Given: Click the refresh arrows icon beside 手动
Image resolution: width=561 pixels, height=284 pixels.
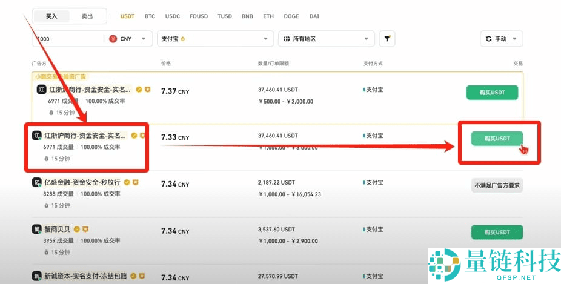Looking at the screenshot, I should pos(488,39).
